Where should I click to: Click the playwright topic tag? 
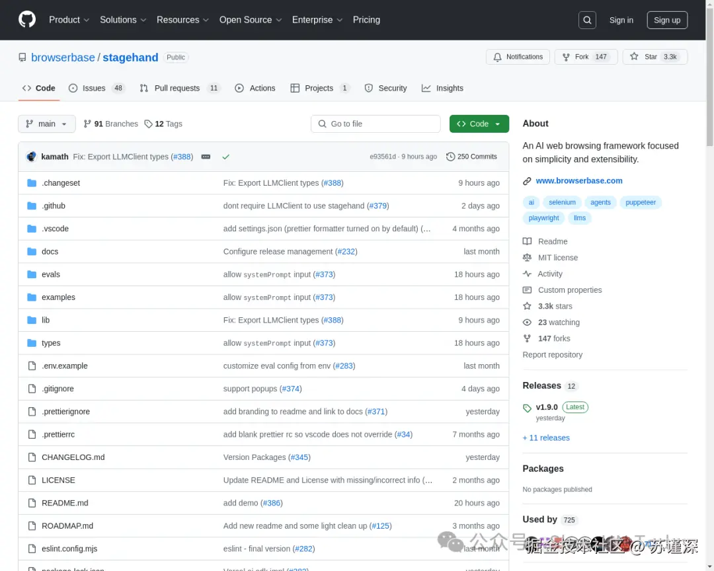tap(543, 218)
